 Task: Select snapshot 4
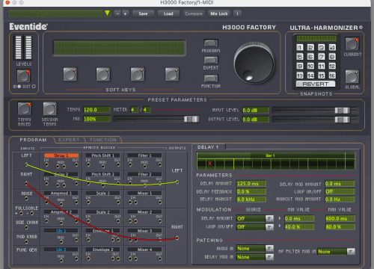pyautogui.click(x=332, y=47)
